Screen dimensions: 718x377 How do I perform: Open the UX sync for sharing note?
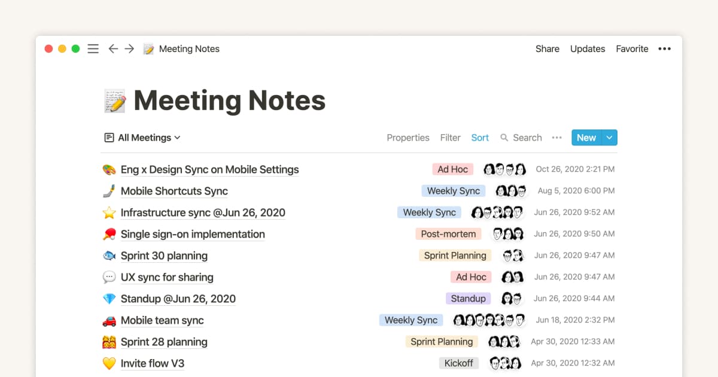pos(167,277)
